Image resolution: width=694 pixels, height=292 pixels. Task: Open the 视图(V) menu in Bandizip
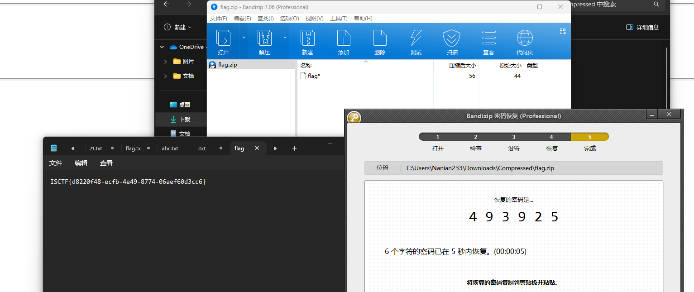(314, 19)
